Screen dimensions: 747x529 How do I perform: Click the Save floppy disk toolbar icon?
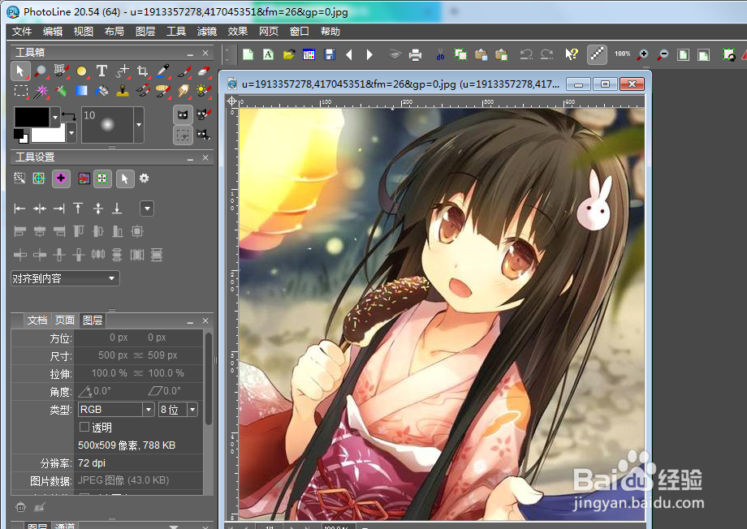pyautogui.click(x=329, y=54)
